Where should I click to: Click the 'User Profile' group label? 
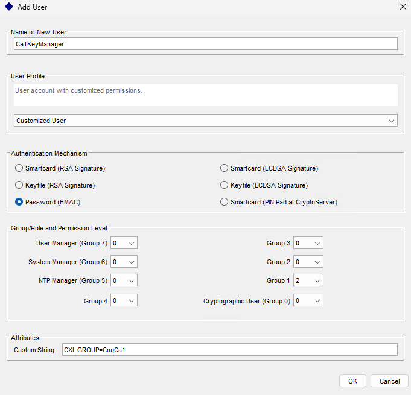click(x=28, y=76)
